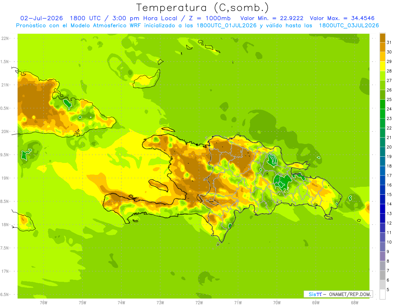Click the '20N' latitude label
Viewport: 398px width, 307px height.
coord(5,131)
